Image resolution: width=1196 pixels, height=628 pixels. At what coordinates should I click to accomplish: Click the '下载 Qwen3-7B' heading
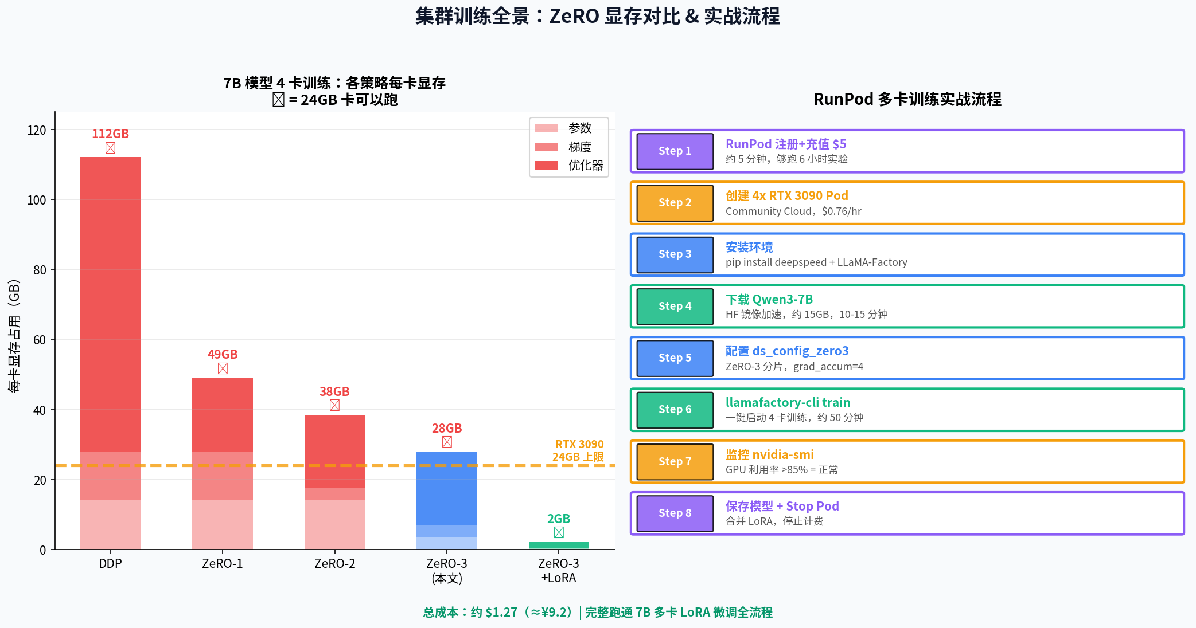click(x=769, y=300)
